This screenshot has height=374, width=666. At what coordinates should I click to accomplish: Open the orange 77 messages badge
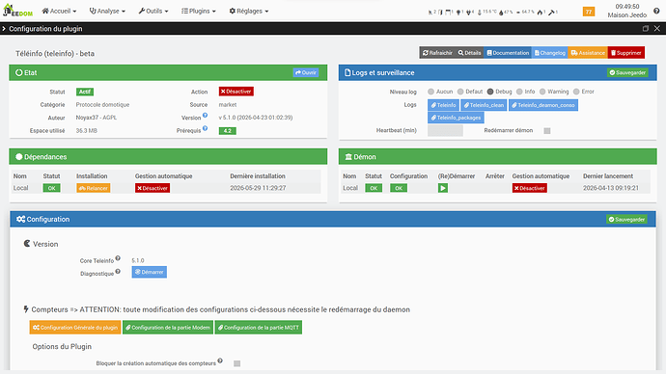[x=589, y=12]
